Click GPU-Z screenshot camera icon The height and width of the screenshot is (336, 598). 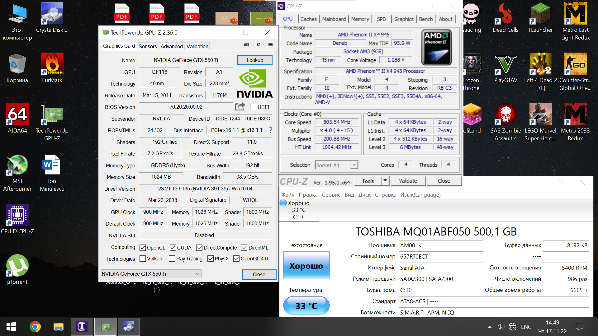[247, 45]
